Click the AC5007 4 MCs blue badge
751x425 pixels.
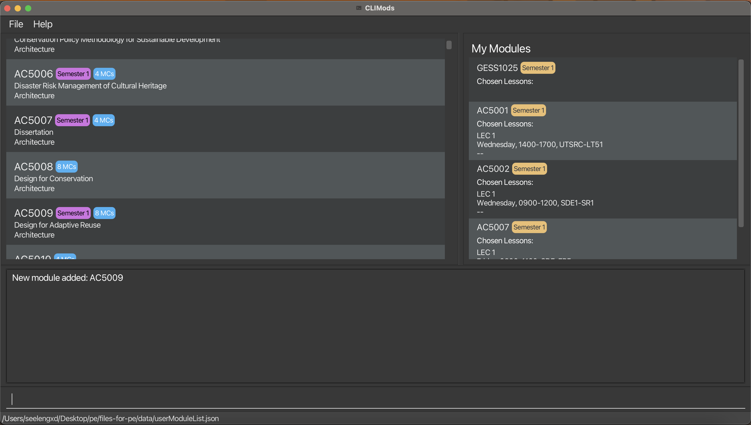103,120
